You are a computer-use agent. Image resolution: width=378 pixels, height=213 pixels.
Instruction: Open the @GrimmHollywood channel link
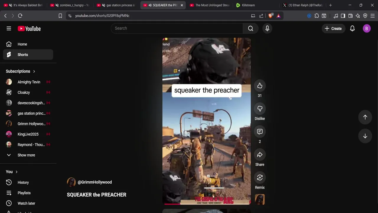(x=94, y=182)
